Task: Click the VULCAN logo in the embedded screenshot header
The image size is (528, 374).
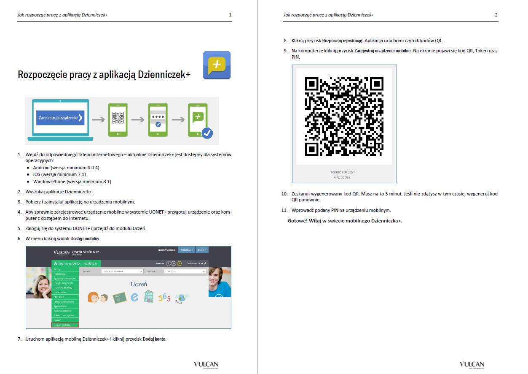Action: point(62,252)
